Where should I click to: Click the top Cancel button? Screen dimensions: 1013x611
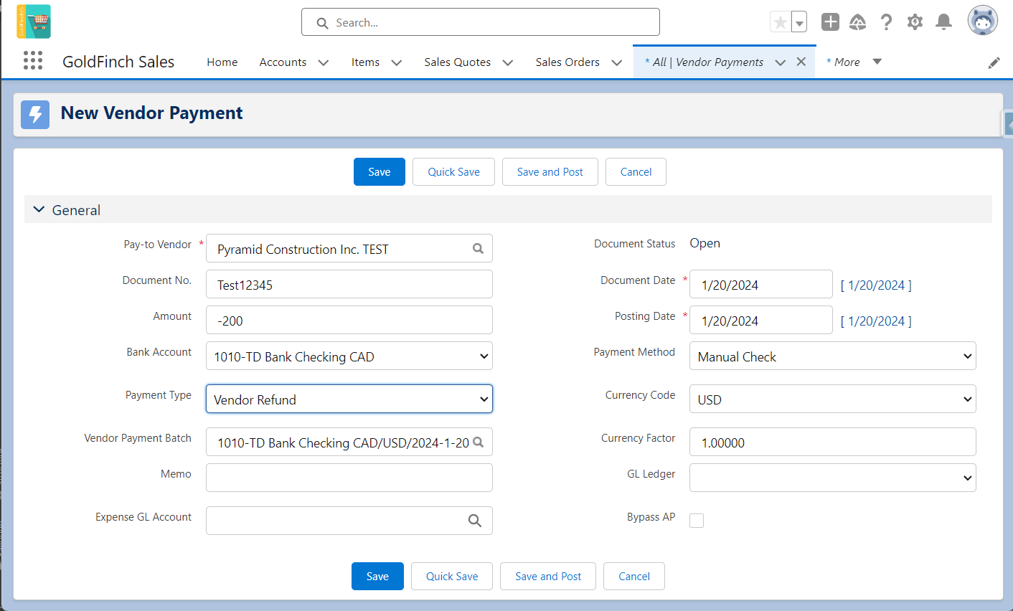[x=636, y=172]
